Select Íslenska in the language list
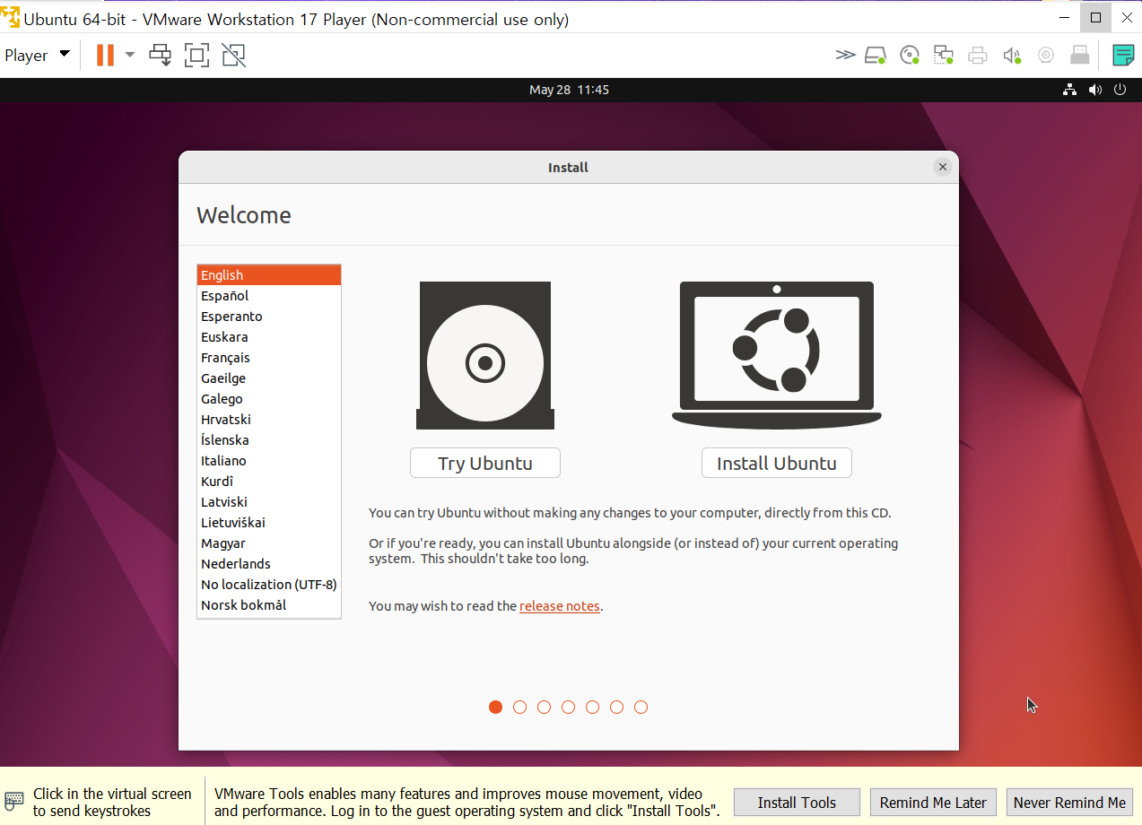 click(269, 440)
